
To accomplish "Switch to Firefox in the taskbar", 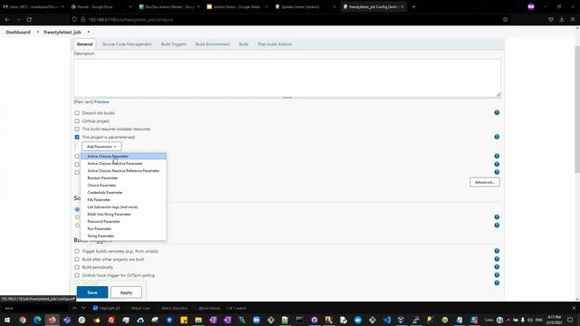I will coord(53,320).
